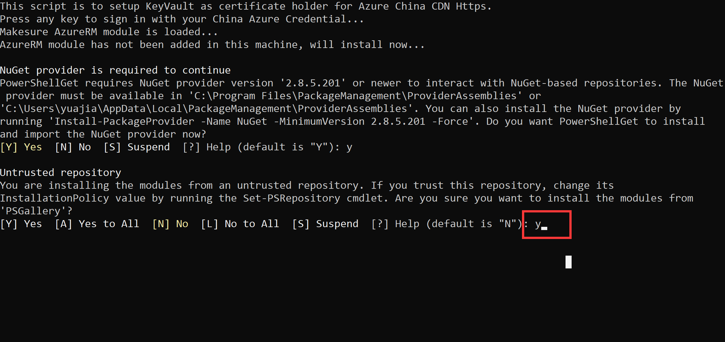Click '[S] Suspend' in the untrusted repository prompt
The width and height of the screenshot is (725, 342).
[x=325, y=224]
